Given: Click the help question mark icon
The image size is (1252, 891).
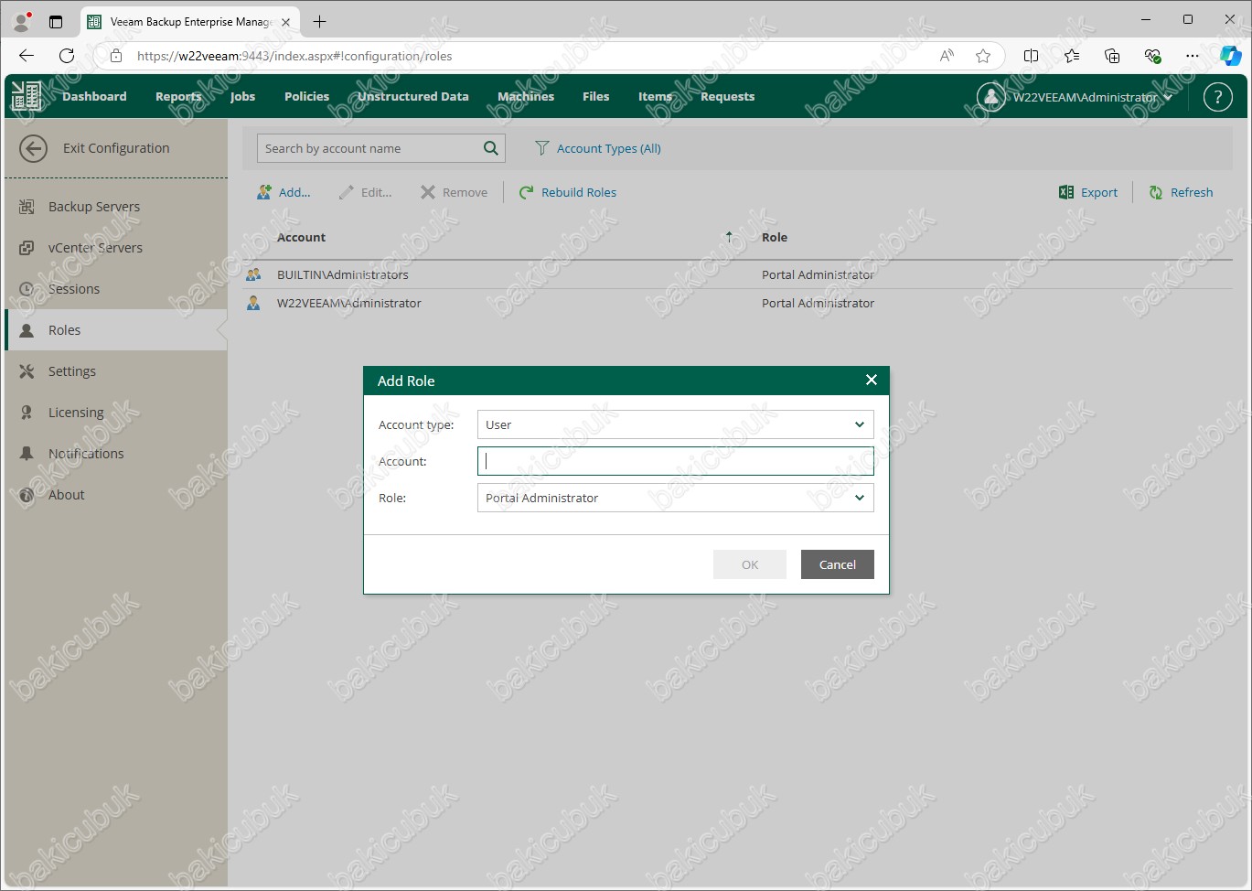Looking at the screenshot, I should (1218, 96).
